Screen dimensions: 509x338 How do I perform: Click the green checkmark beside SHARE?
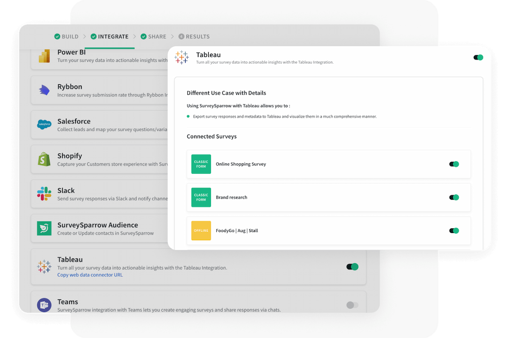[x=143, y=36]
